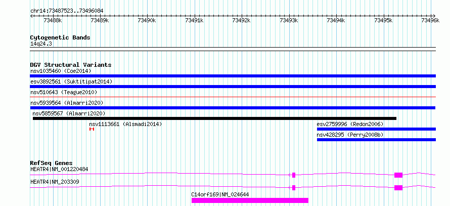Click the thin red nsv510643 Teague2010 line
Image resolution: width=450 pixels, height=206 pixels.
coord(233,97)
